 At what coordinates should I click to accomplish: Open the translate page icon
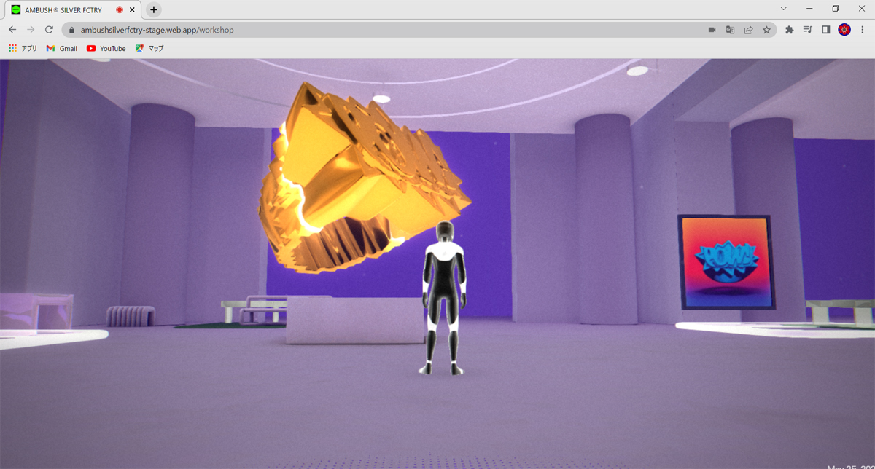pos(730,30)
